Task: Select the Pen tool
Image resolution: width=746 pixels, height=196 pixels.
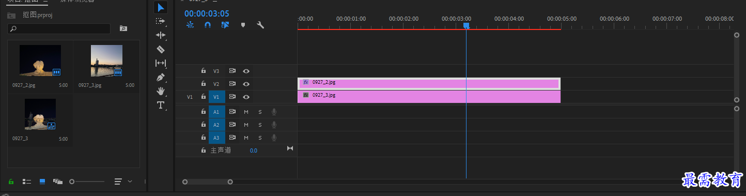Action: coord(161,77)
